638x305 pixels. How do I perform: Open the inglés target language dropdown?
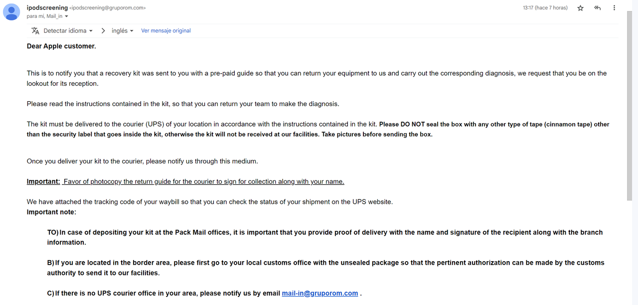[x=123, y=31]
